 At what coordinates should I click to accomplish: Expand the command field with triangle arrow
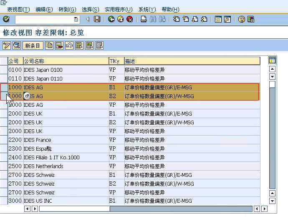88,19
